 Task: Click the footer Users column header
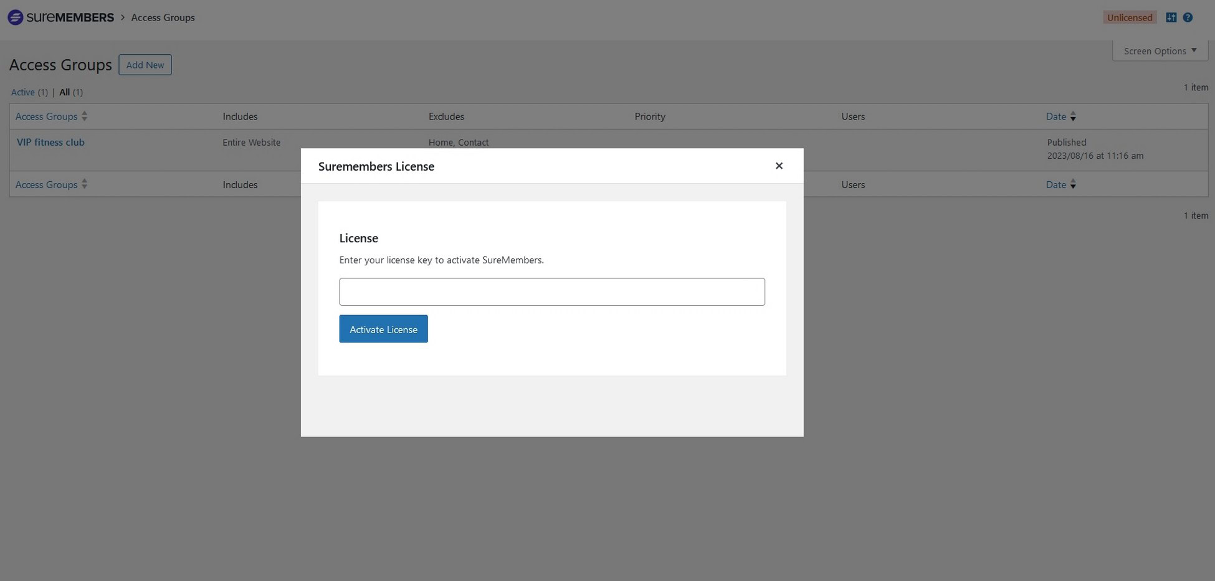click(x=853, y=184)
